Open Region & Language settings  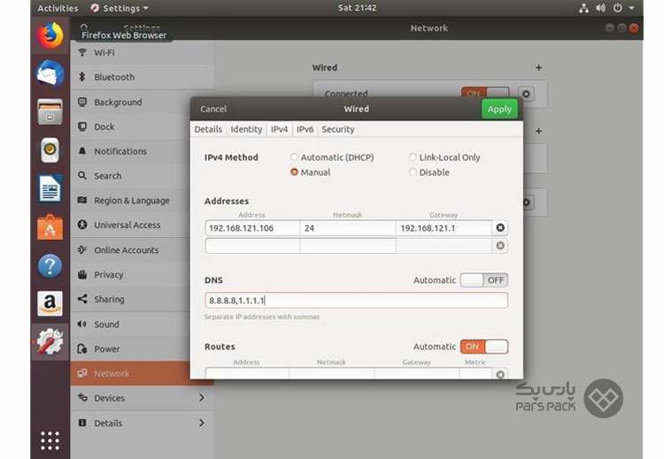(142, 201)
